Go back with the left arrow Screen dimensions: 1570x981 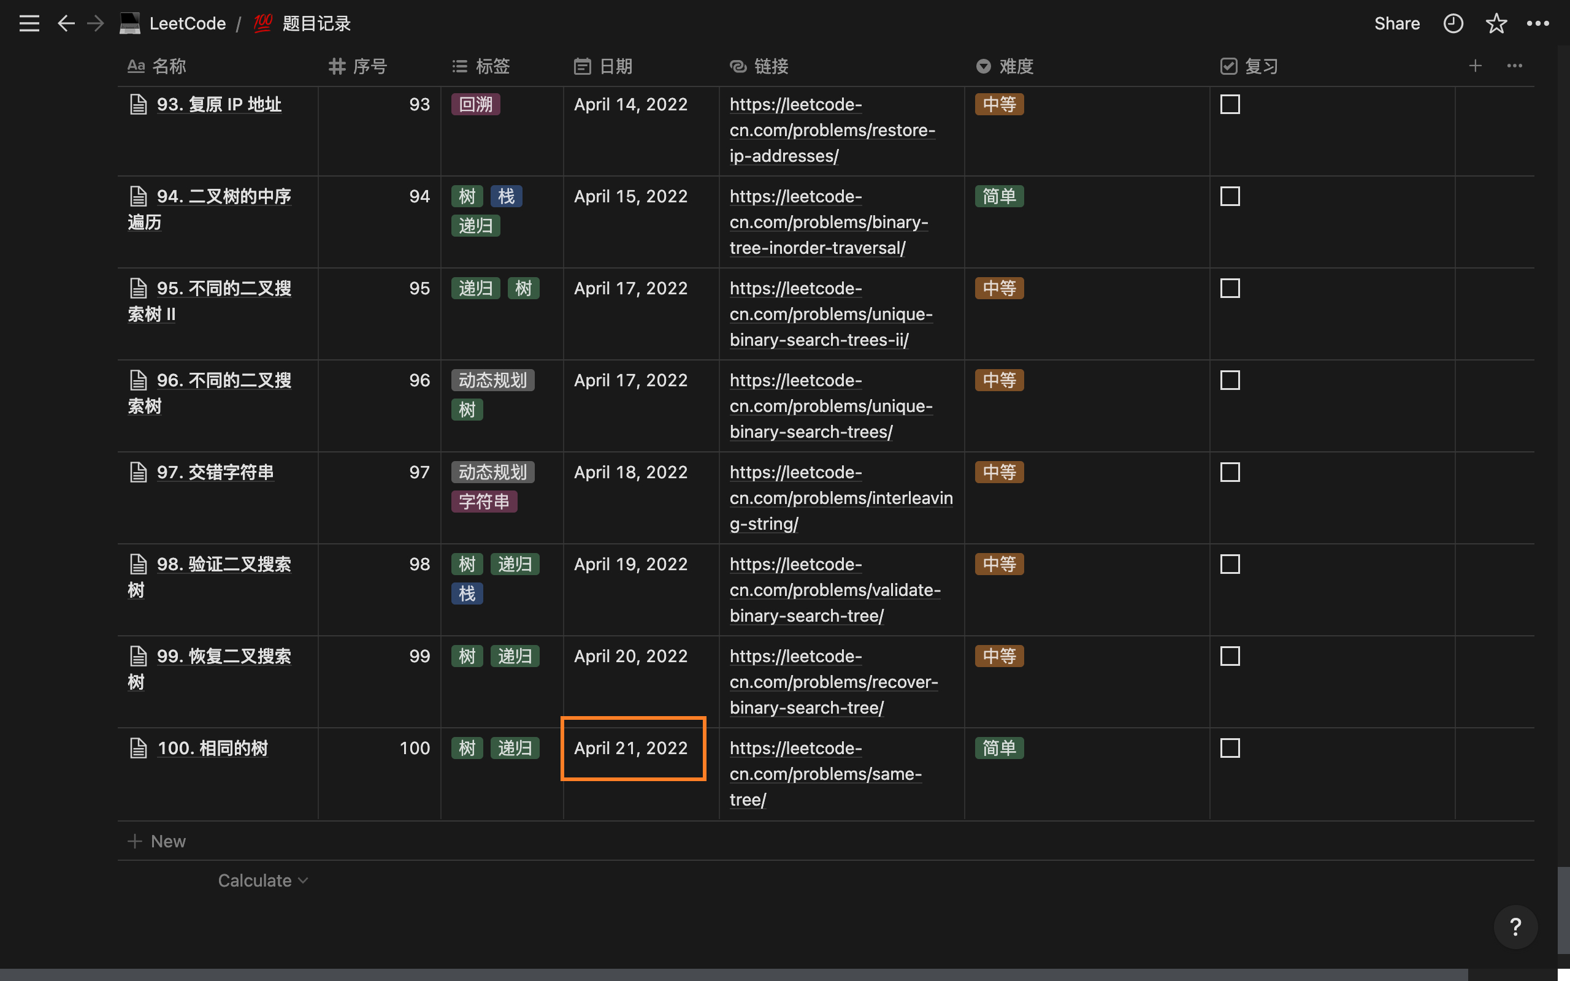click(x=66, y=23)
